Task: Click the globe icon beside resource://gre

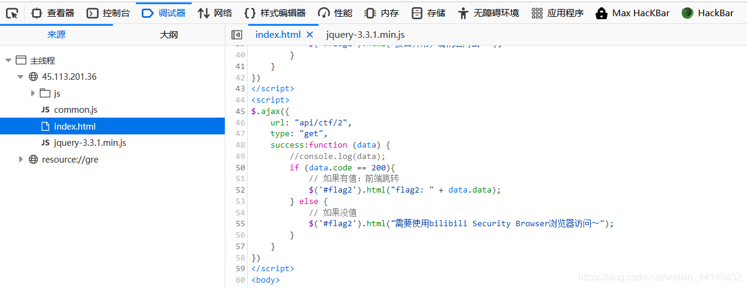Action: [33, 159]
